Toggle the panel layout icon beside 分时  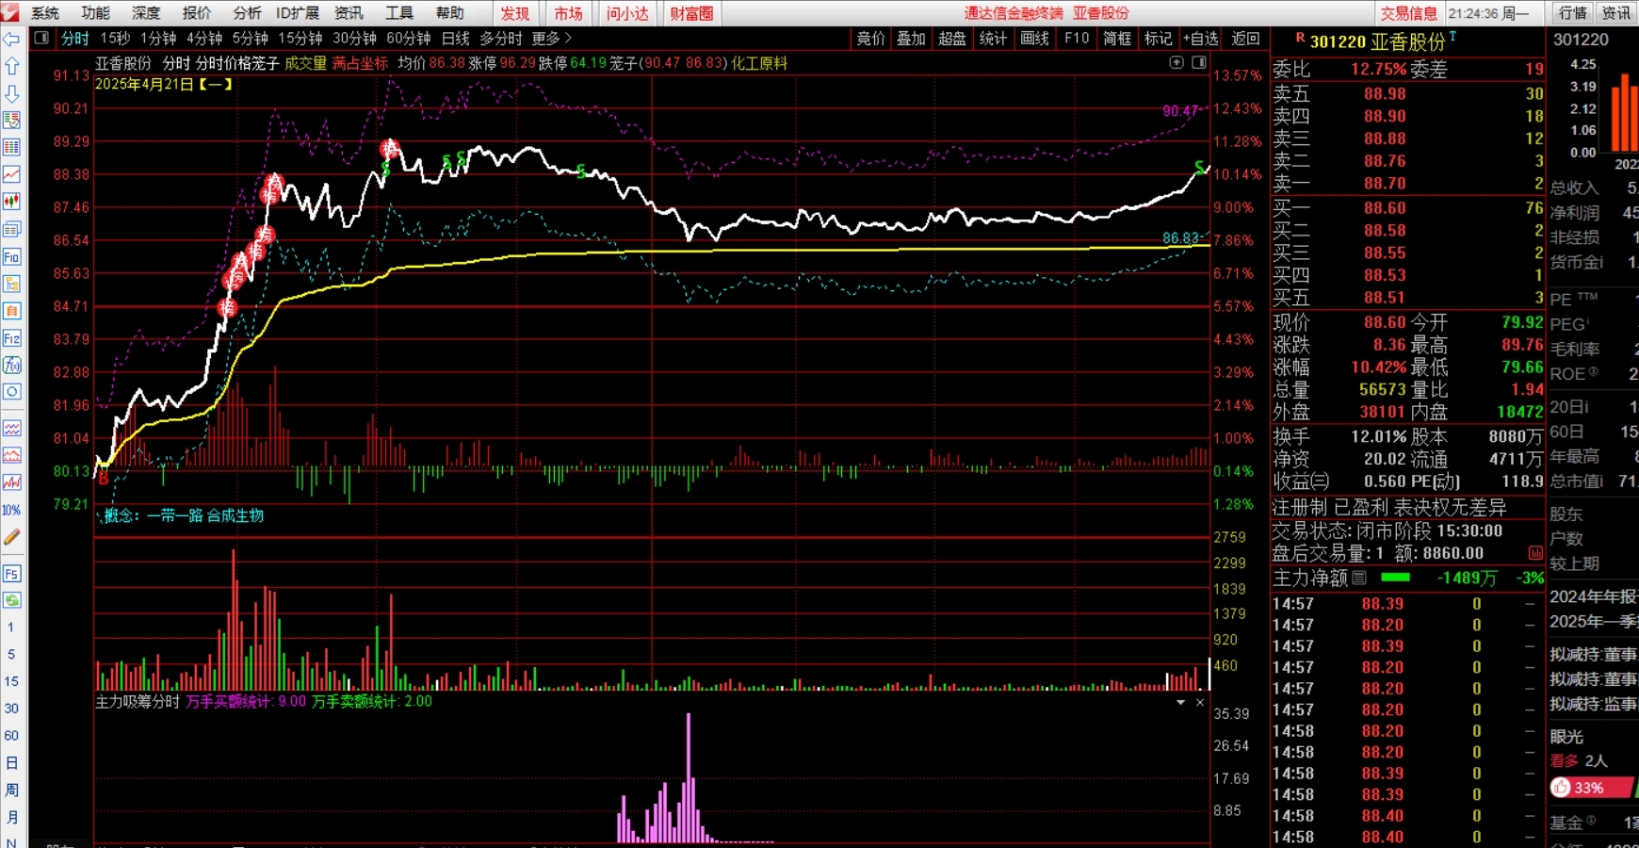point(41,39)
